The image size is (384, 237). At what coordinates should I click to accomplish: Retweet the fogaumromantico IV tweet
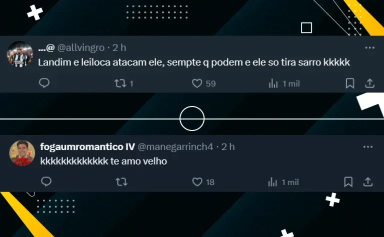tap(121, 182)
